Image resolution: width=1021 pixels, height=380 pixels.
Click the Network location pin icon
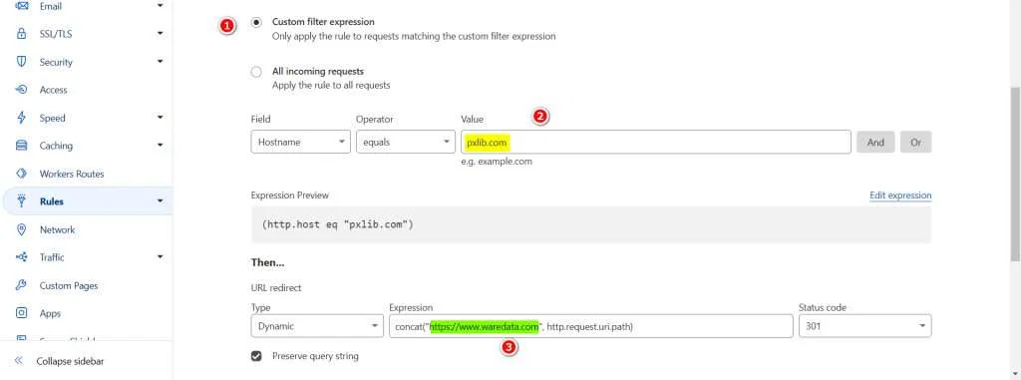coord(22,229)
